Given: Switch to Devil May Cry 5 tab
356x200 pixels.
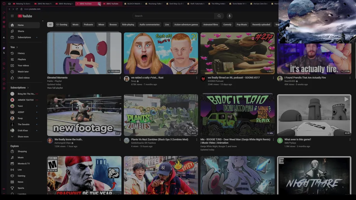Looking at the screenshot, I should pos(175,4).
